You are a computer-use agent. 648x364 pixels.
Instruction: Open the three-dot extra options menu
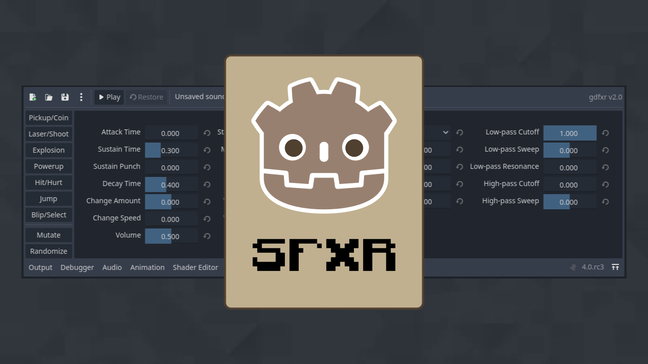point(81,97)
